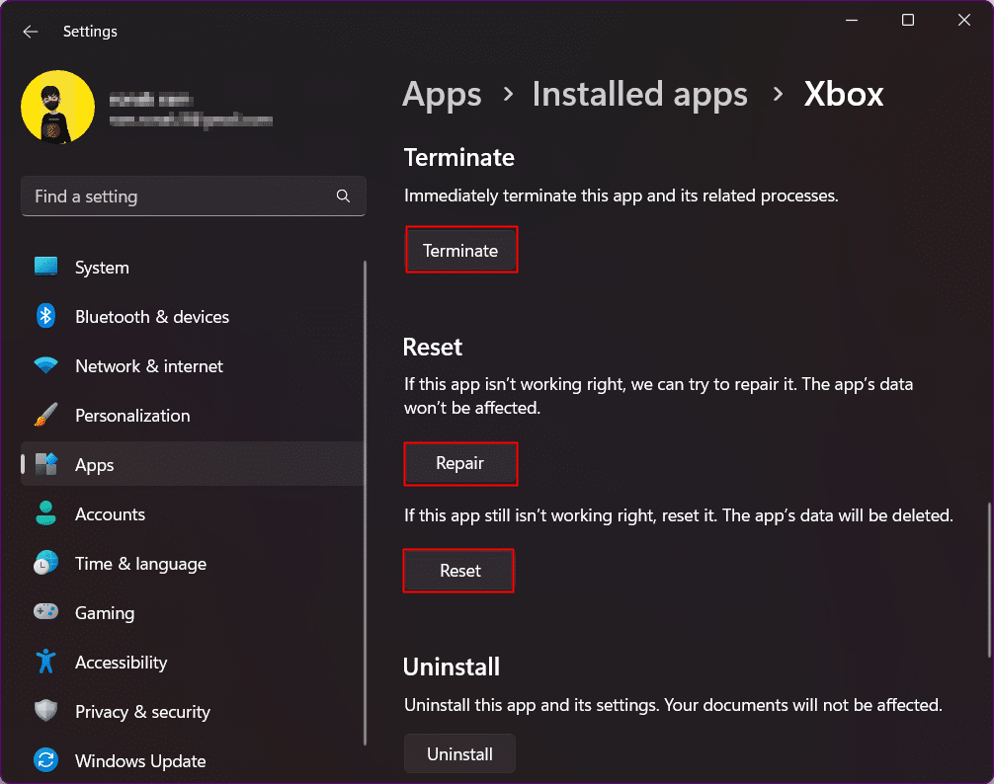
Task: Click the search magnifier icon
Action: [343, 196]
